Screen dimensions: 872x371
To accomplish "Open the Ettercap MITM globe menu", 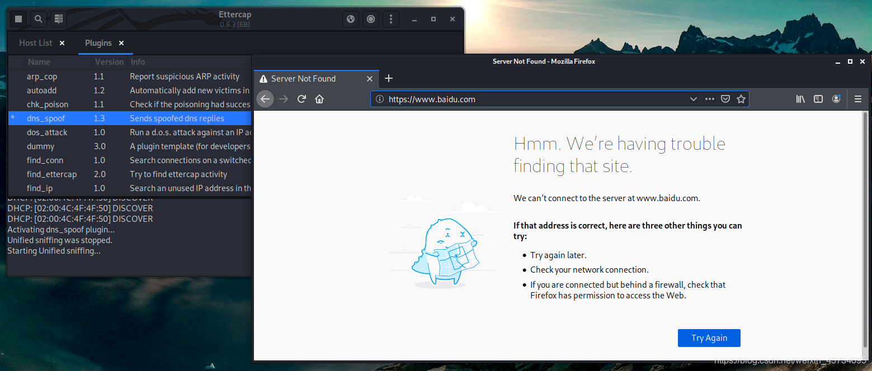I will click(x=351, y=19).
